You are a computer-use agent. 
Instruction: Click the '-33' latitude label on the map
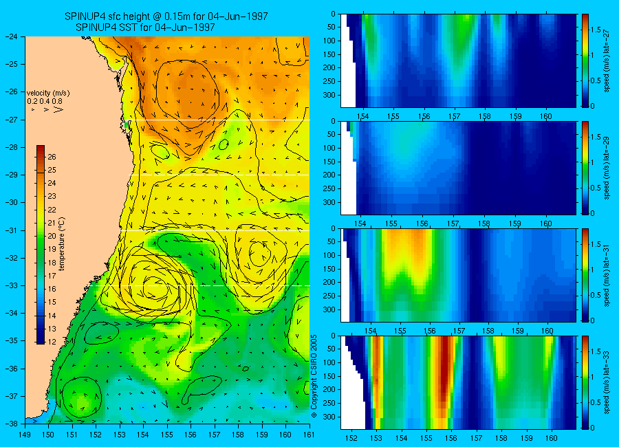10,285
